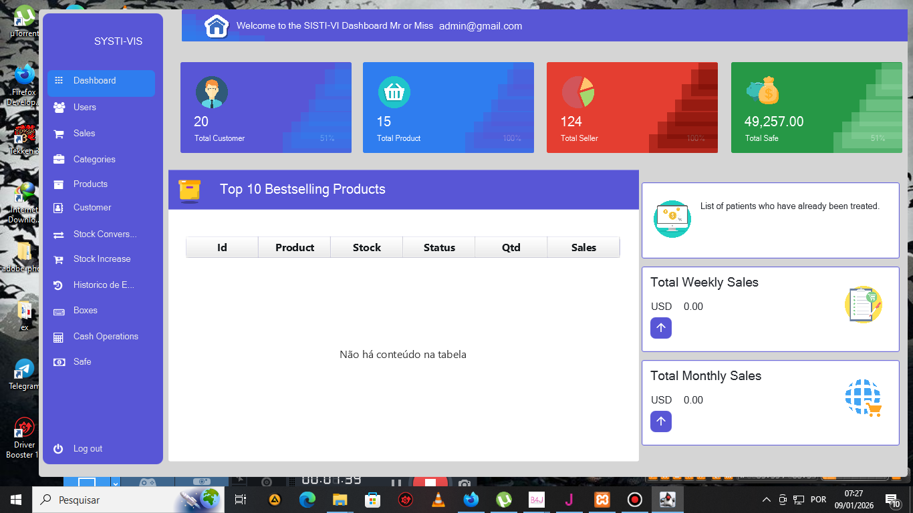The width and height of the screenshot is (913, 513).
Task: Open XAMPP from the taskbar
Action: pos(602,500)
